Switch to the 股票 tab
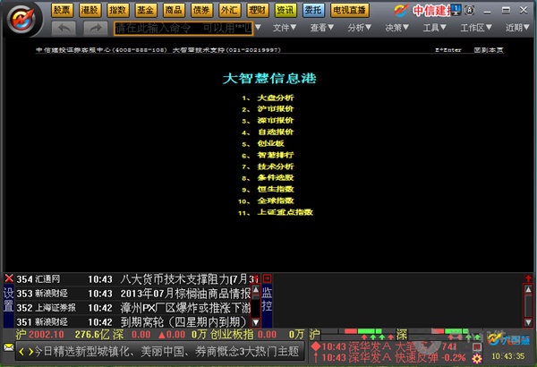Viewport: 537px width, 367px height. coord(62,10)
